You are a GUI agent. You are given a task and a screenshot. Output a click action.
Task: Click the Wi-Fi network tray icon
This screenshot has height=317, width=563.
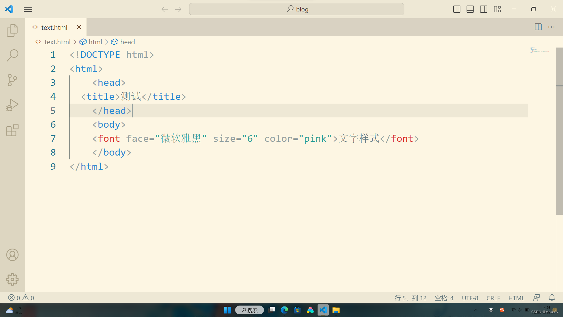click(x=513, y=310)
